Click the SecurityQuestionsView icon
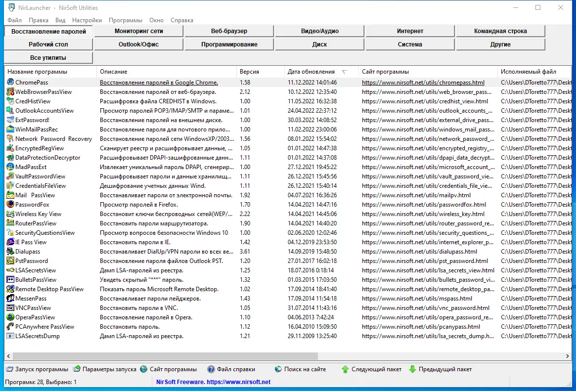The image size is (576, 391). click(10, 233)
